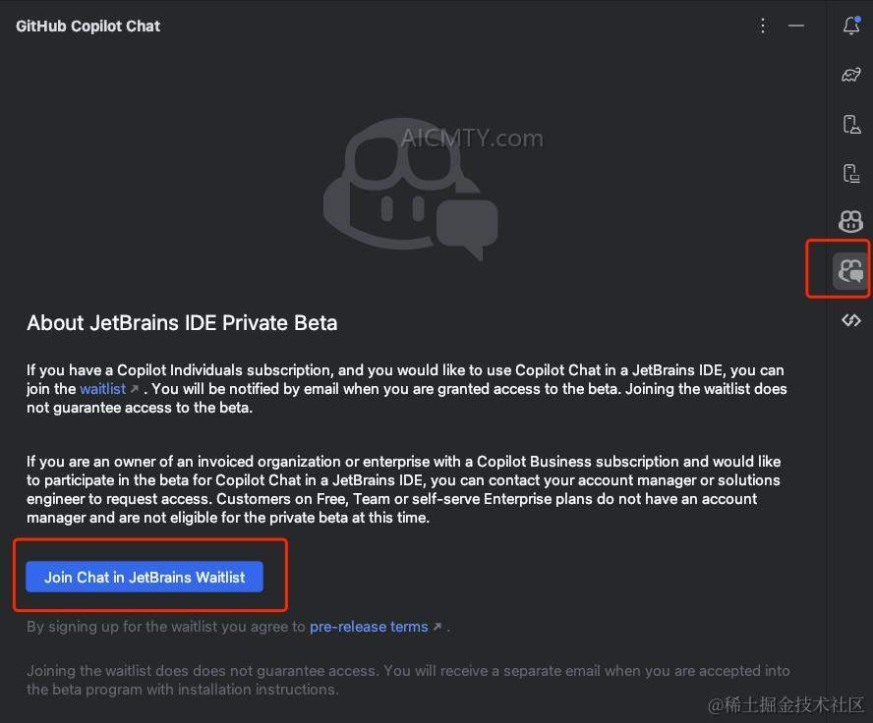This screenshot has width=873, height=723.
Task: Click the external-link arrow beside waitlist
Action: (133, 388)
